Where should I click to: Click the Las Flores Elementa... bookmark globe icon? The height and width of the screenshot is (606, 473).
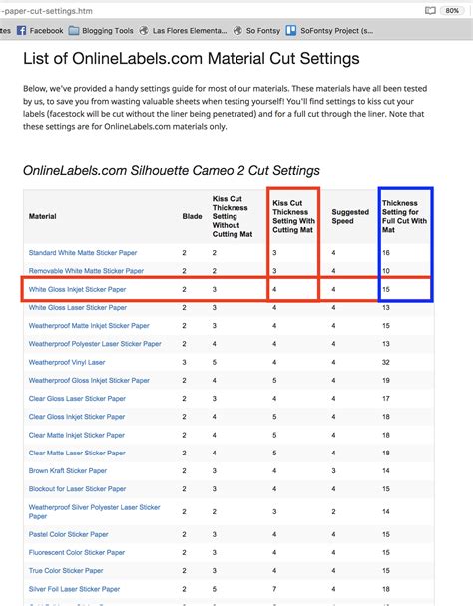[144, 31]
